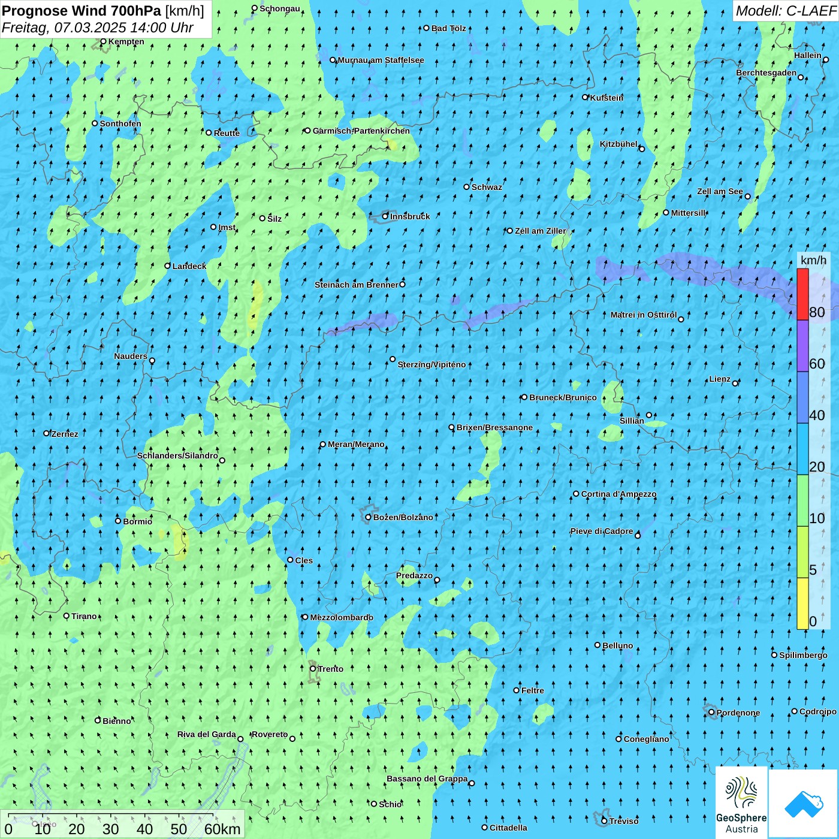The width and height of the screenshot is (839, 839).
Task: Click the Cortina d'Ampezzo label
Action: (618, 494)
